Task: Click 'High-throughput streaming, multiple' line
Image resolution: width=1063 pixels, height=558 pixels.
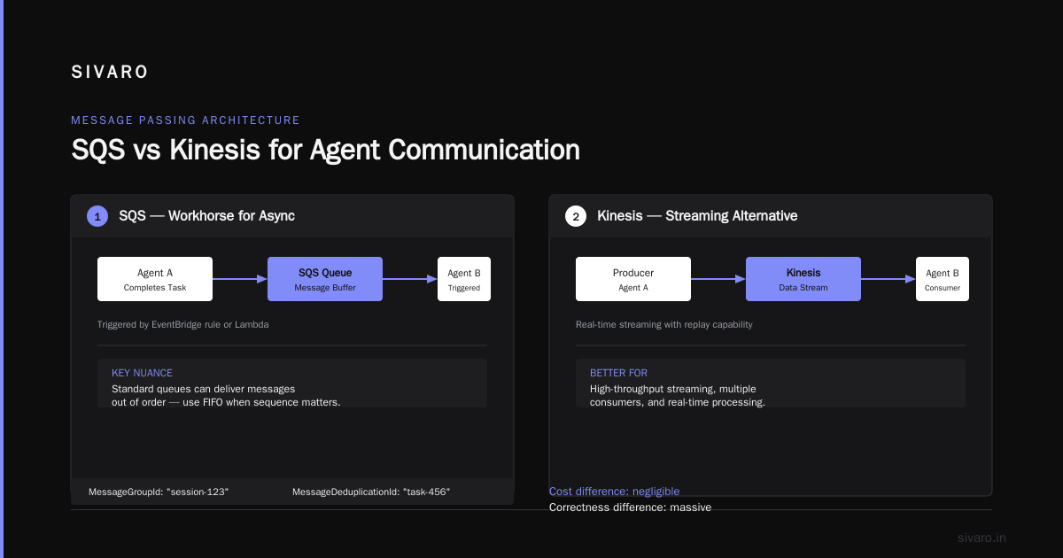Action: [673, 389]
